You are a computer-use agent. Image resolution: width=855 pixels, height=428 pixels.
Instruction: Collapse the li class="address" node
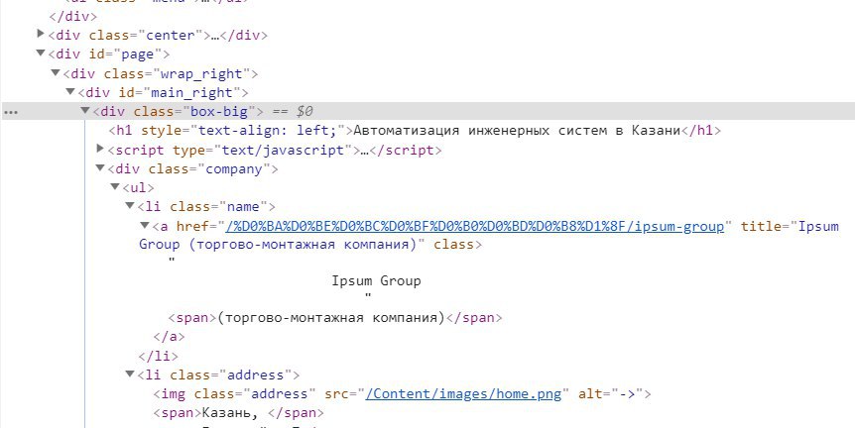(129, 374)
